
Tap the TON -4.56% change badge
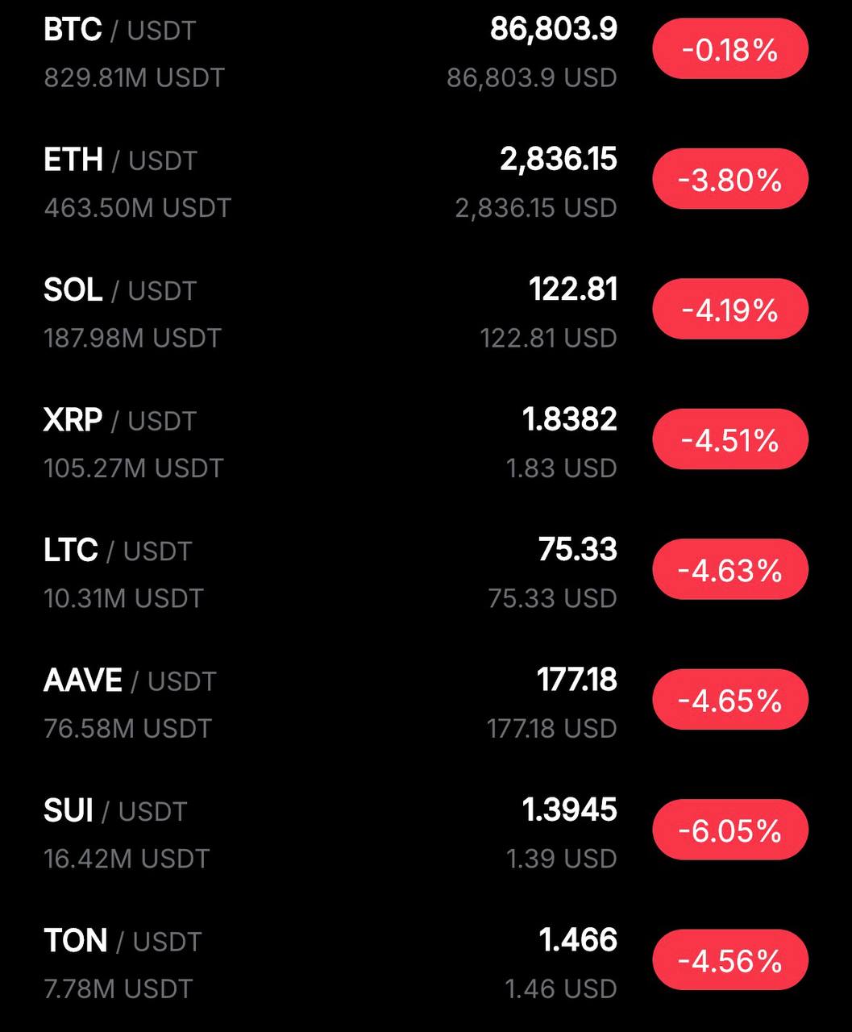point(729,960)
